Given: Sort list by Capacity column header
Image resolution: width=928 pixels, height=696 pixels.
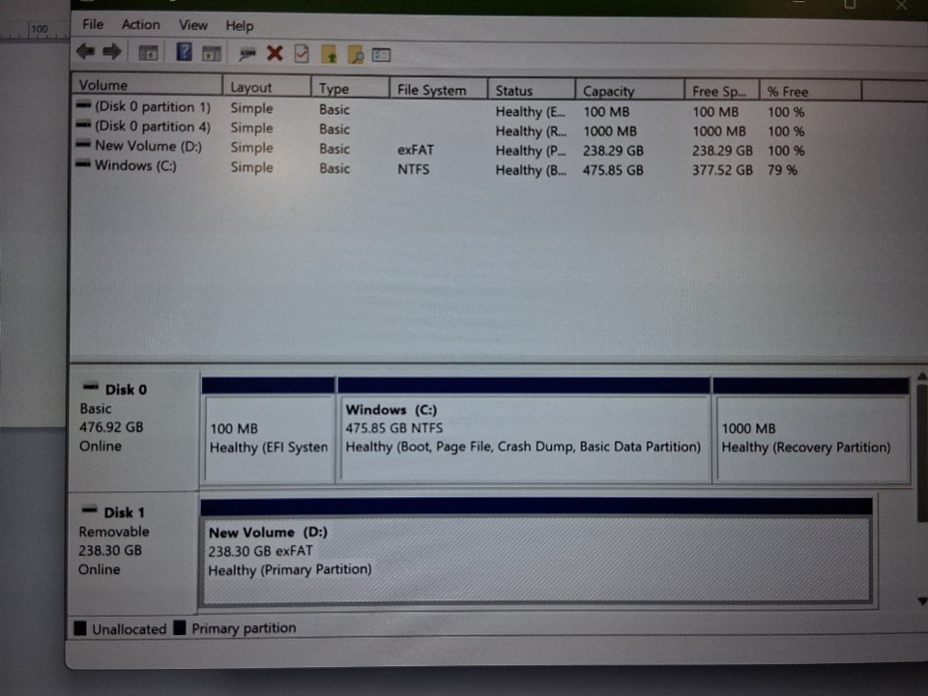Looking at the screenshot, I should tap(608, 91).
